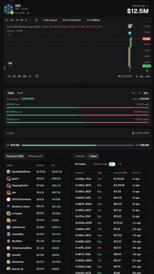Set the chart range to 1M
Screen dimensions: 154x274
(19, 77)
